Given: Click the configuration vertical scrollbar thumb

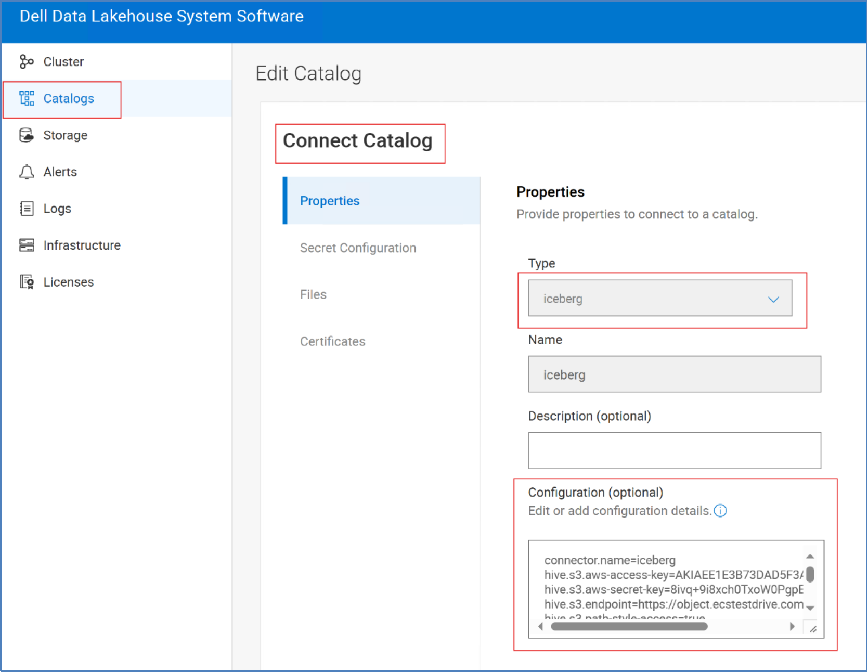Looking at the screenshot, I should tap(810, 575).
